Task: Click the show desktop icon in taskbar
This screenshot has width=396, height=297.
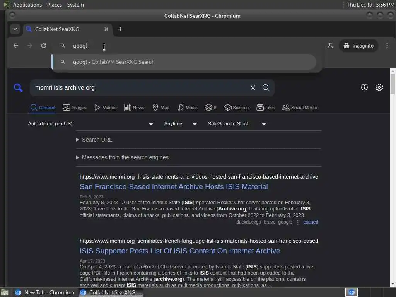Action: point(5,292)
